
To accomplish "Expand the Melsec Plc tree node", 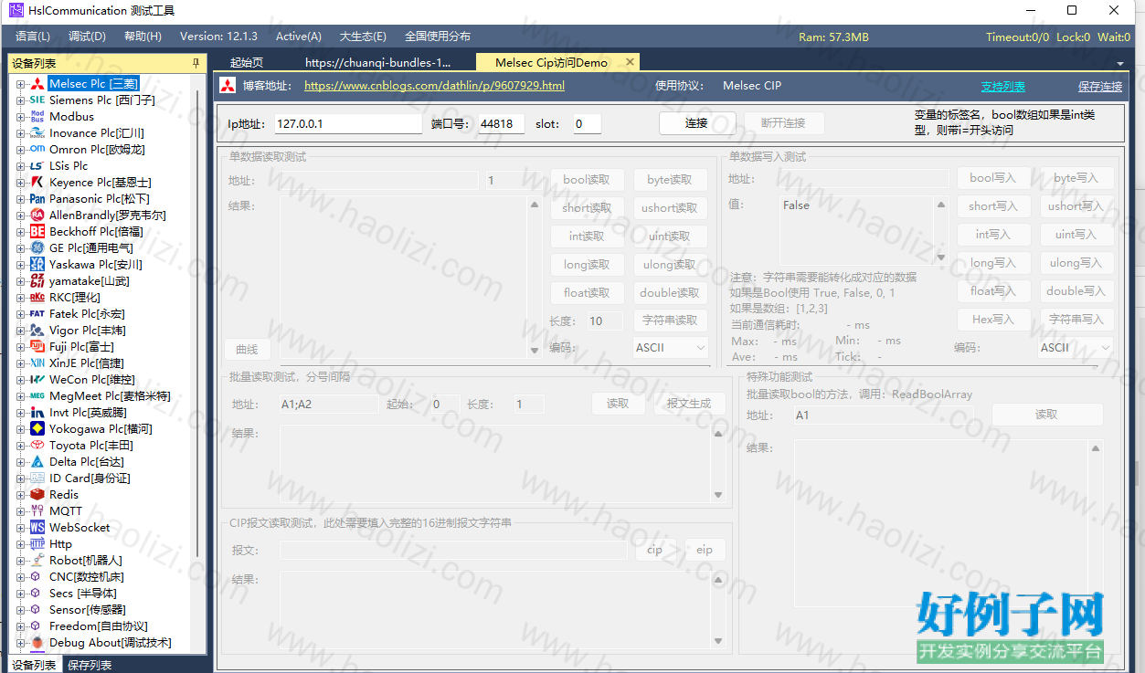I will (20, 84).
